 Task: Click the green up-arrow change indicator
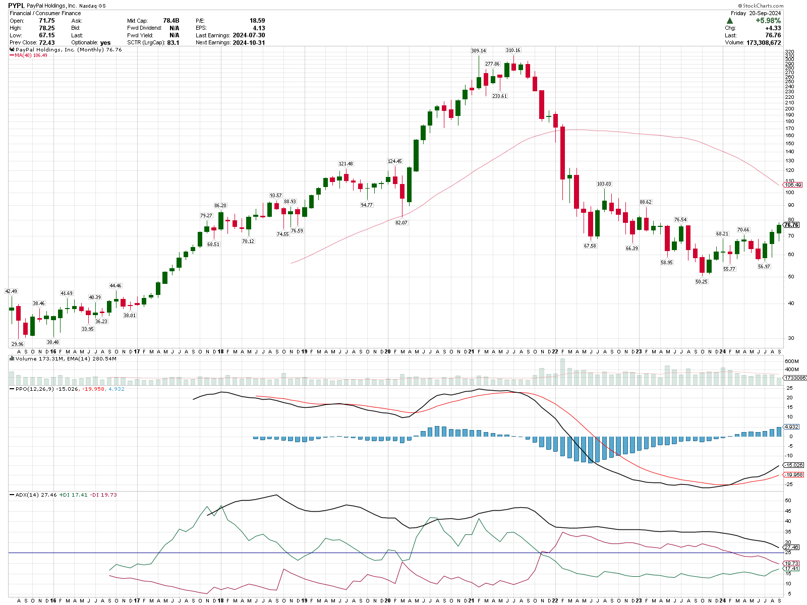tap(730, 21)
